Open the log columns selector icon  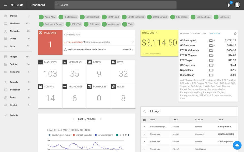click(x=144, y=120)
